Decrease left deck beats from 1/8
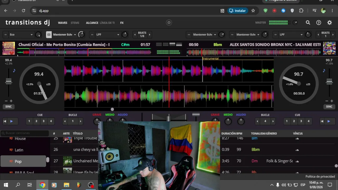The width and height of the screenshot is (338, 190). [x=135, y=35]
